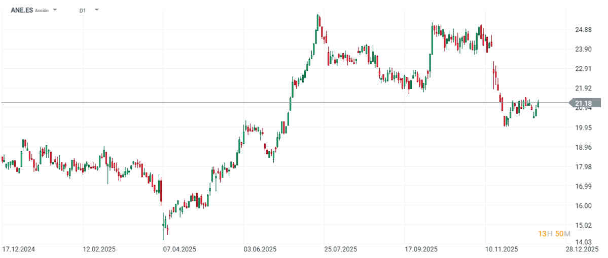Click the 12.02.2025 date label
The height and width of the screenshot is (258, 608).
[98, 249]
